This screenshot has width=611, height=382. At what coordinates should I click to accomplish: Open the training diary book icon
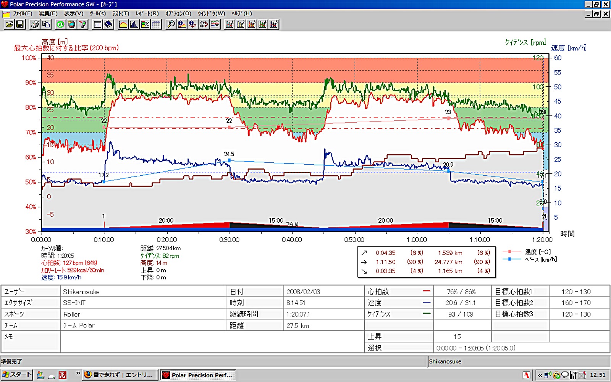[108, 24]
